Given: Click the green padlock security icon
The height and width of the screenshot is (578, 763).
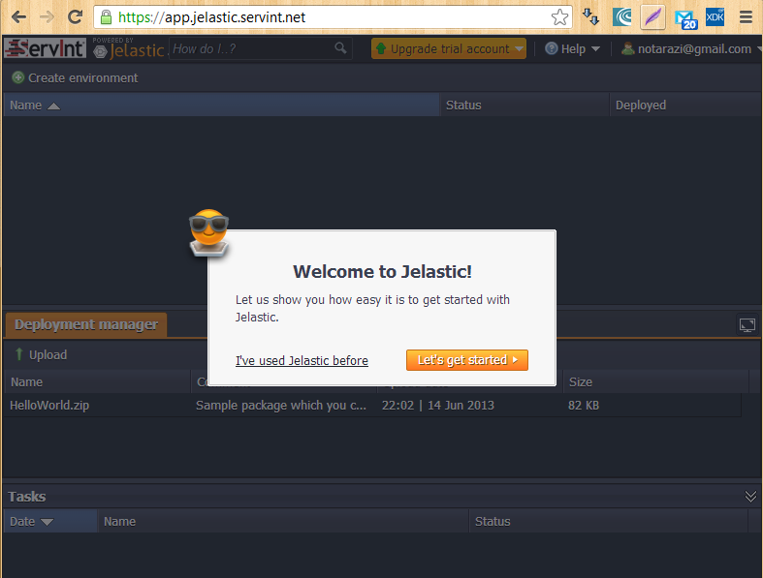Looking at the screenshot, I should point(106,17).
